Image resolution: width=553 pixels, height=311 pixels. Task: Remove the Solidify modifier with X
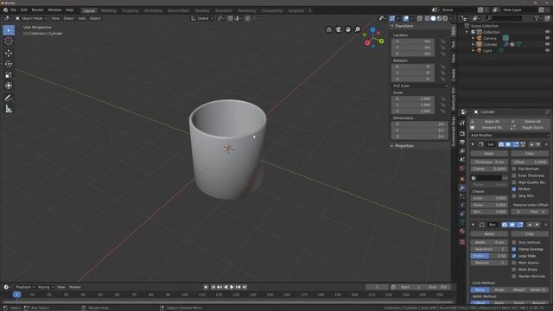(x=546, y=144)
